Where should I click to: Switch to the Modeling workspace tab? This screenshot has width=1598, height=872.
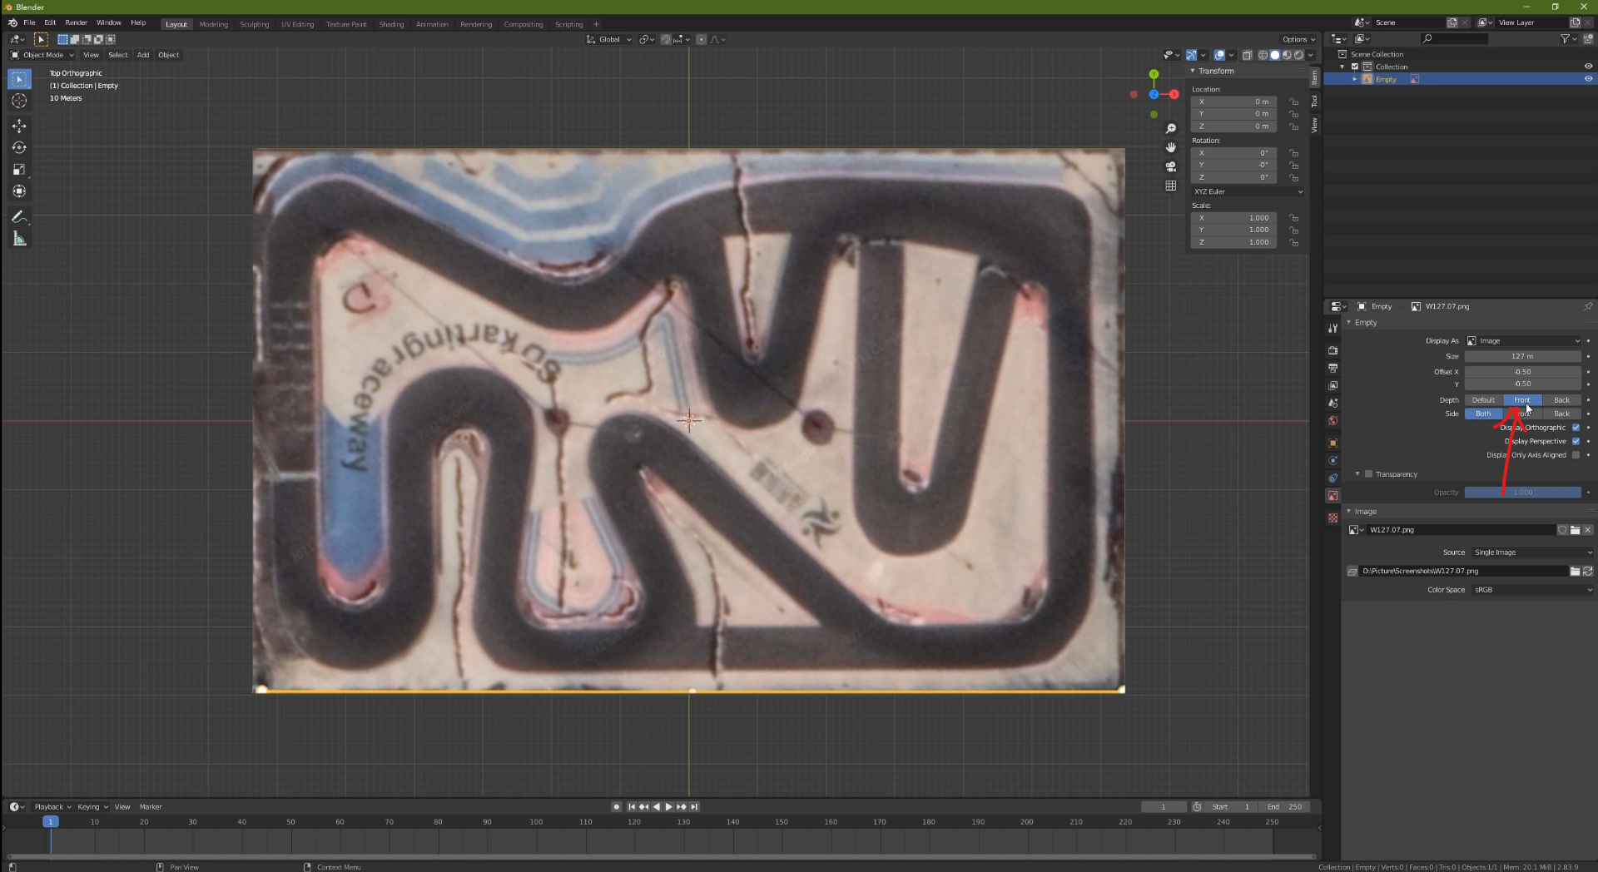point(214,24)
